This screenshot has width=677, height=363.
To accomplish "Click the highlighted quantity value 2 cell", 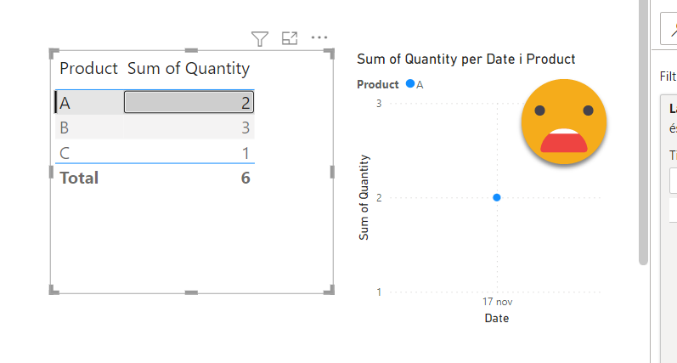I will pos(189,103).
